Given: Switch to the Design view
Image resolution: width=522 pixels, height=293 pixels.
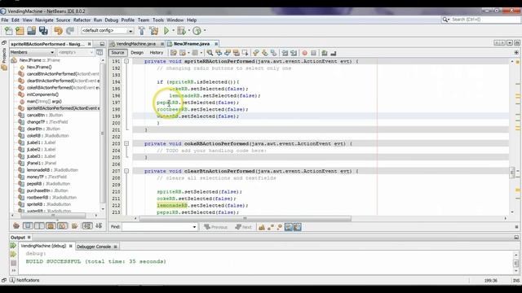Looking at the screenshot, I should pyautogui.click(x=137, y=53).
